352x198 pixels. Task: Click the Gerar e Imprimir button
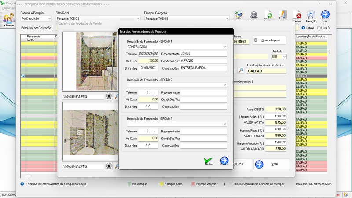[x=269, y=40]
